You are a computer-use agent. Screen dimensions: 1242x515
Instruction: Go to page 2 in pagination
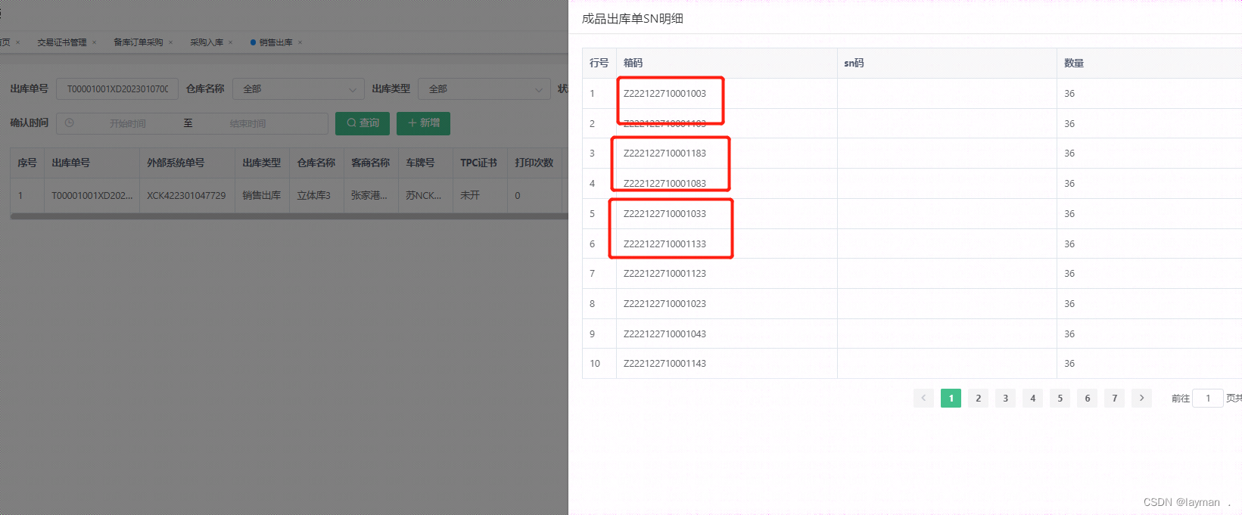978,398
